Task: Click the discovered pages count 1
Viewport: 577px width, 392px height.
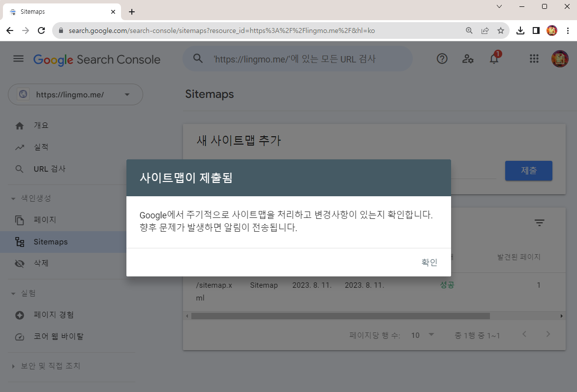Action: point(538,285)
